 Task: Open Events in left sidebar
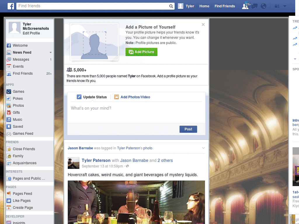coord(18,66)
